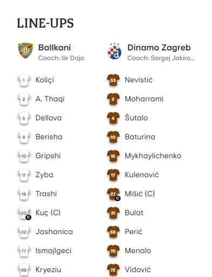The width and height of the screenshot is (212, 277).
Task: Open player A. Thaqi's profile
Action: pos(50,99)
